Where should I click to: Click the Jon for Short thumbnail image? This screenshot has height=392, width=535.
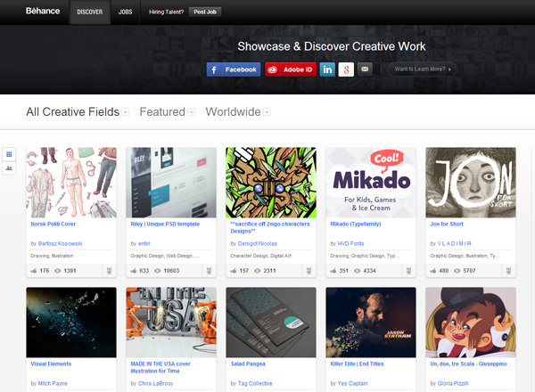471,183
